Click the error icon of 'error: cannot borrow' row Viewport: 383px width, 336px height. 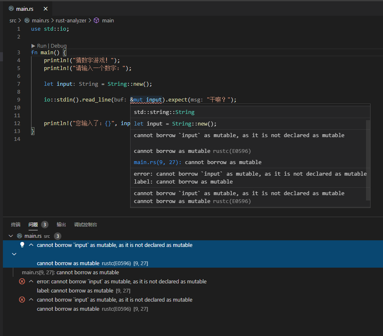[22, 281]
